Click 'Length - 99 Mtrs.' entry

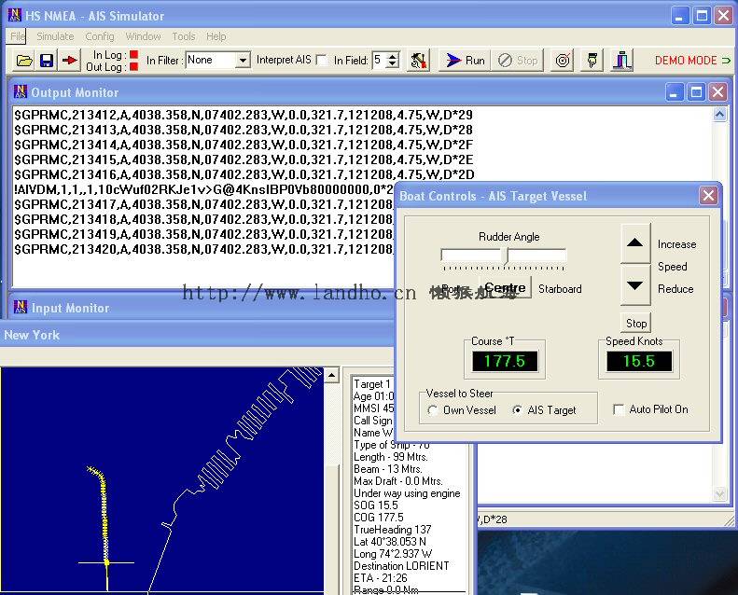390,457
